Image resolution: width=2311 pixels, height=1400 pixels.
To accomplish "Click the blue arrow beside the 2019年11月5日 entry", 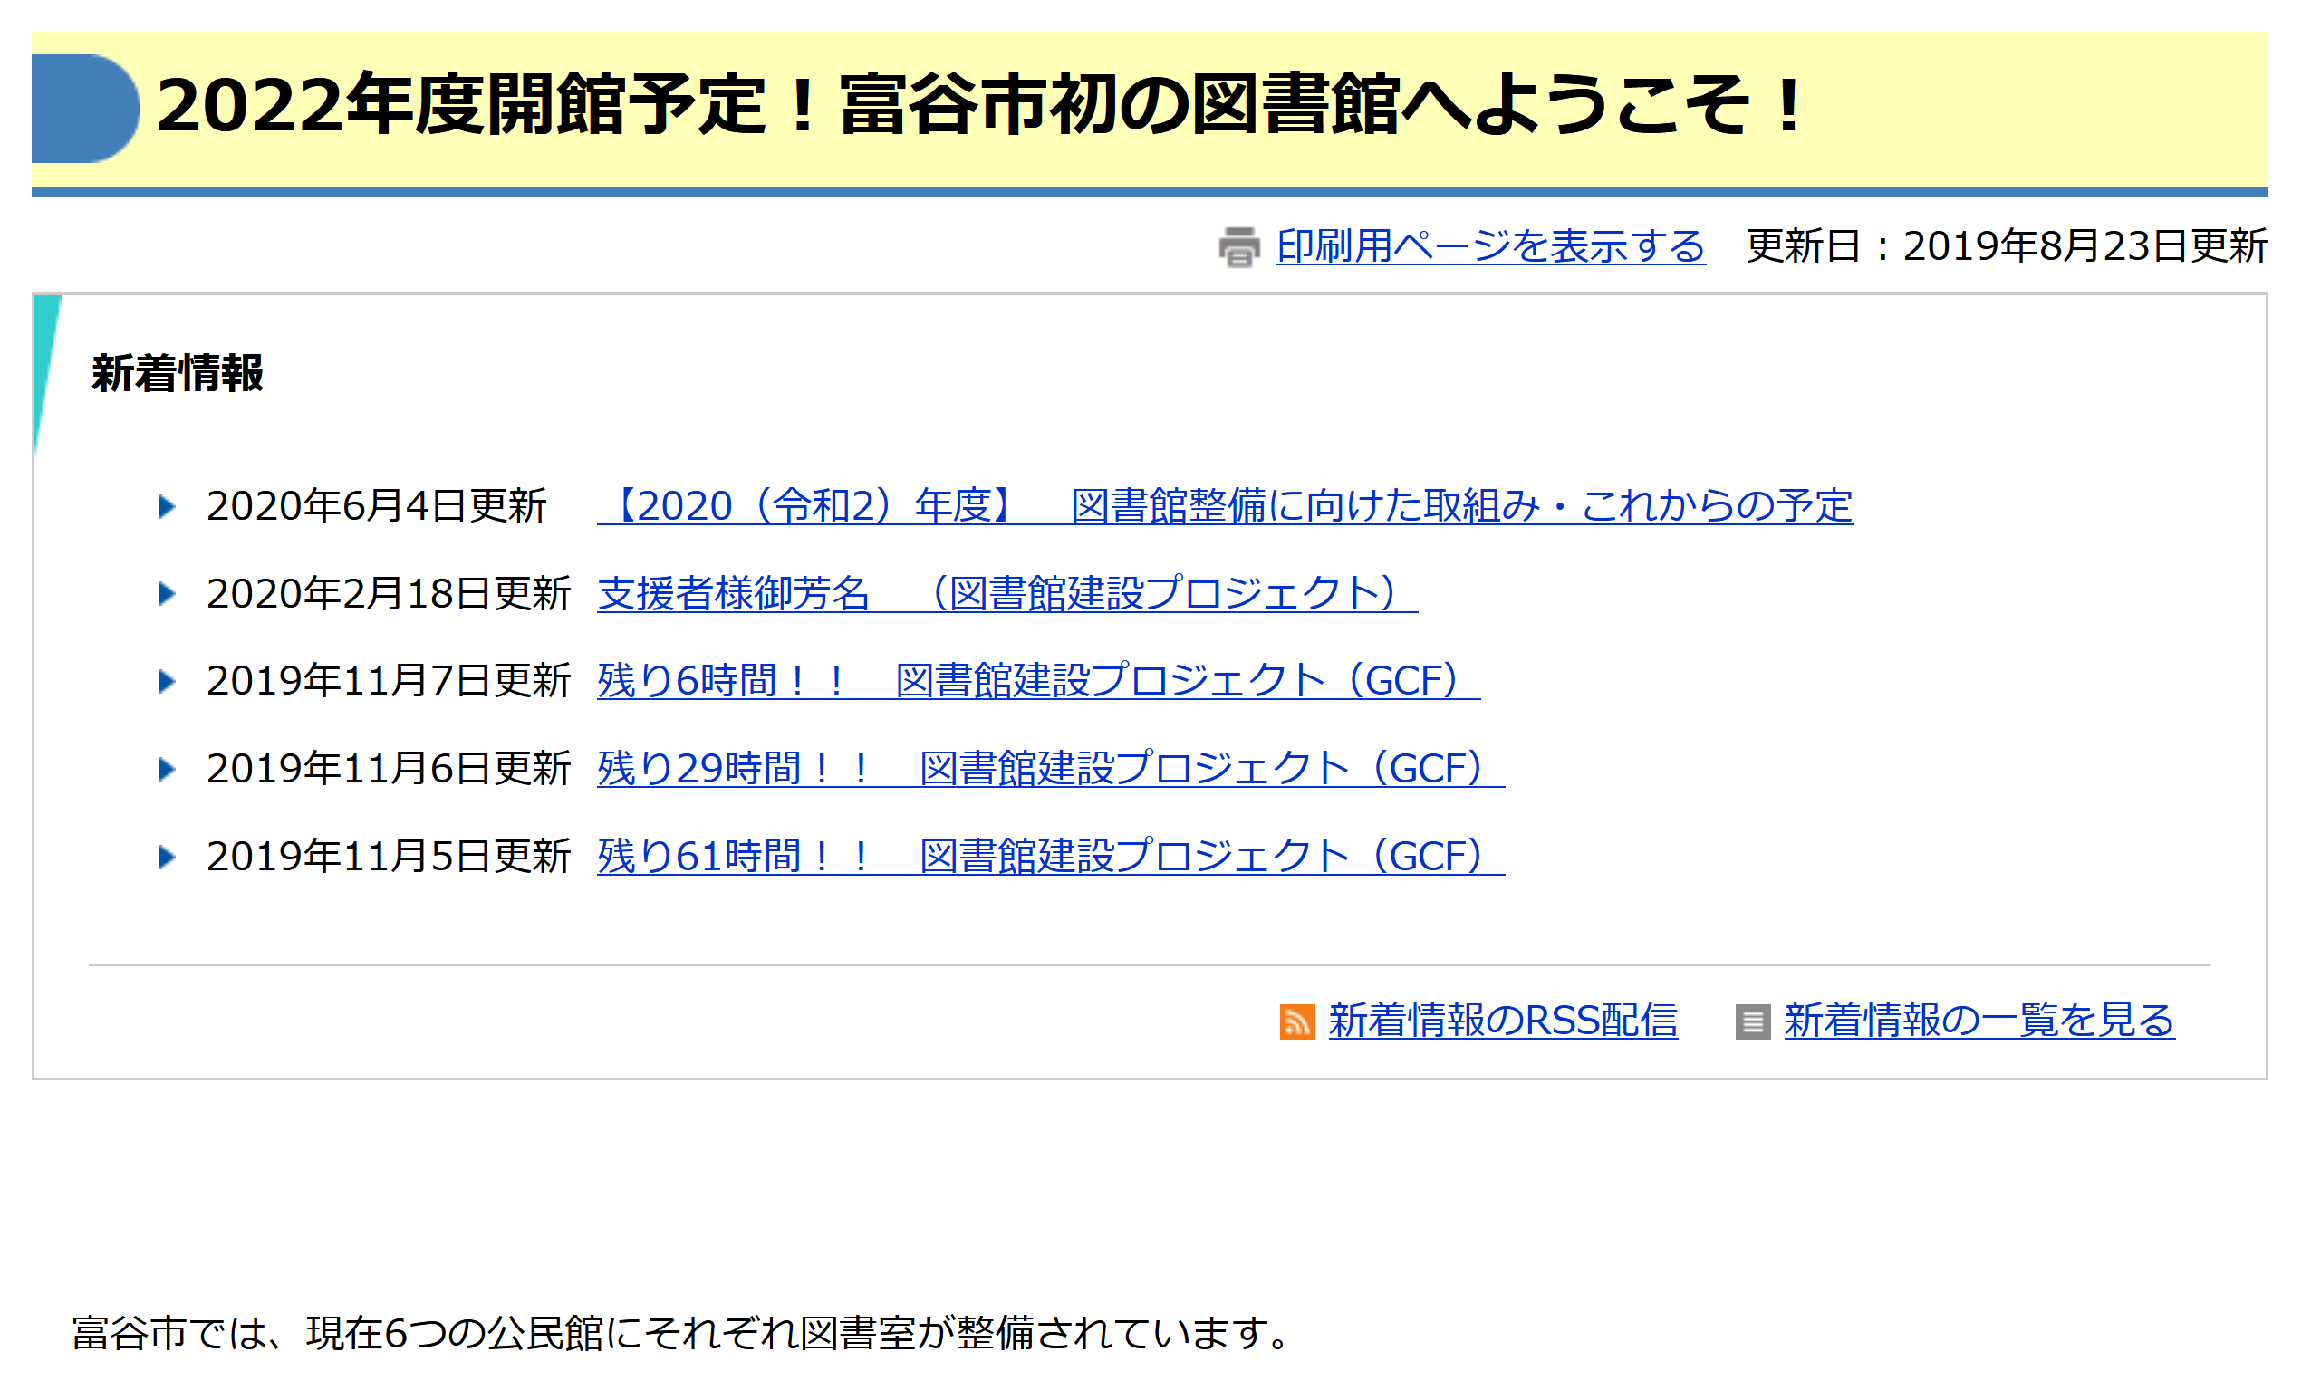I will pyautogui.click(x=169, y=853).
